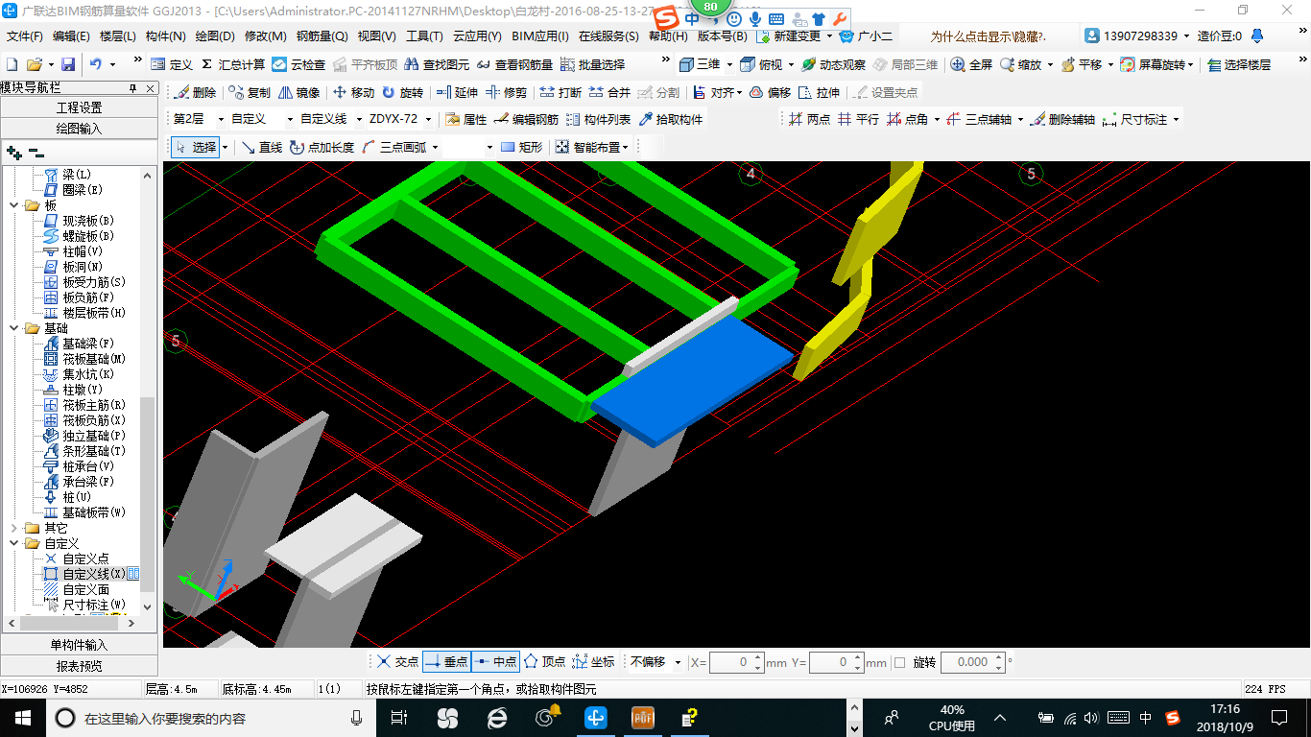The image size is (1311, 737).
Task: Expand the 智能布置 dropdown
Action: (625, 147)
